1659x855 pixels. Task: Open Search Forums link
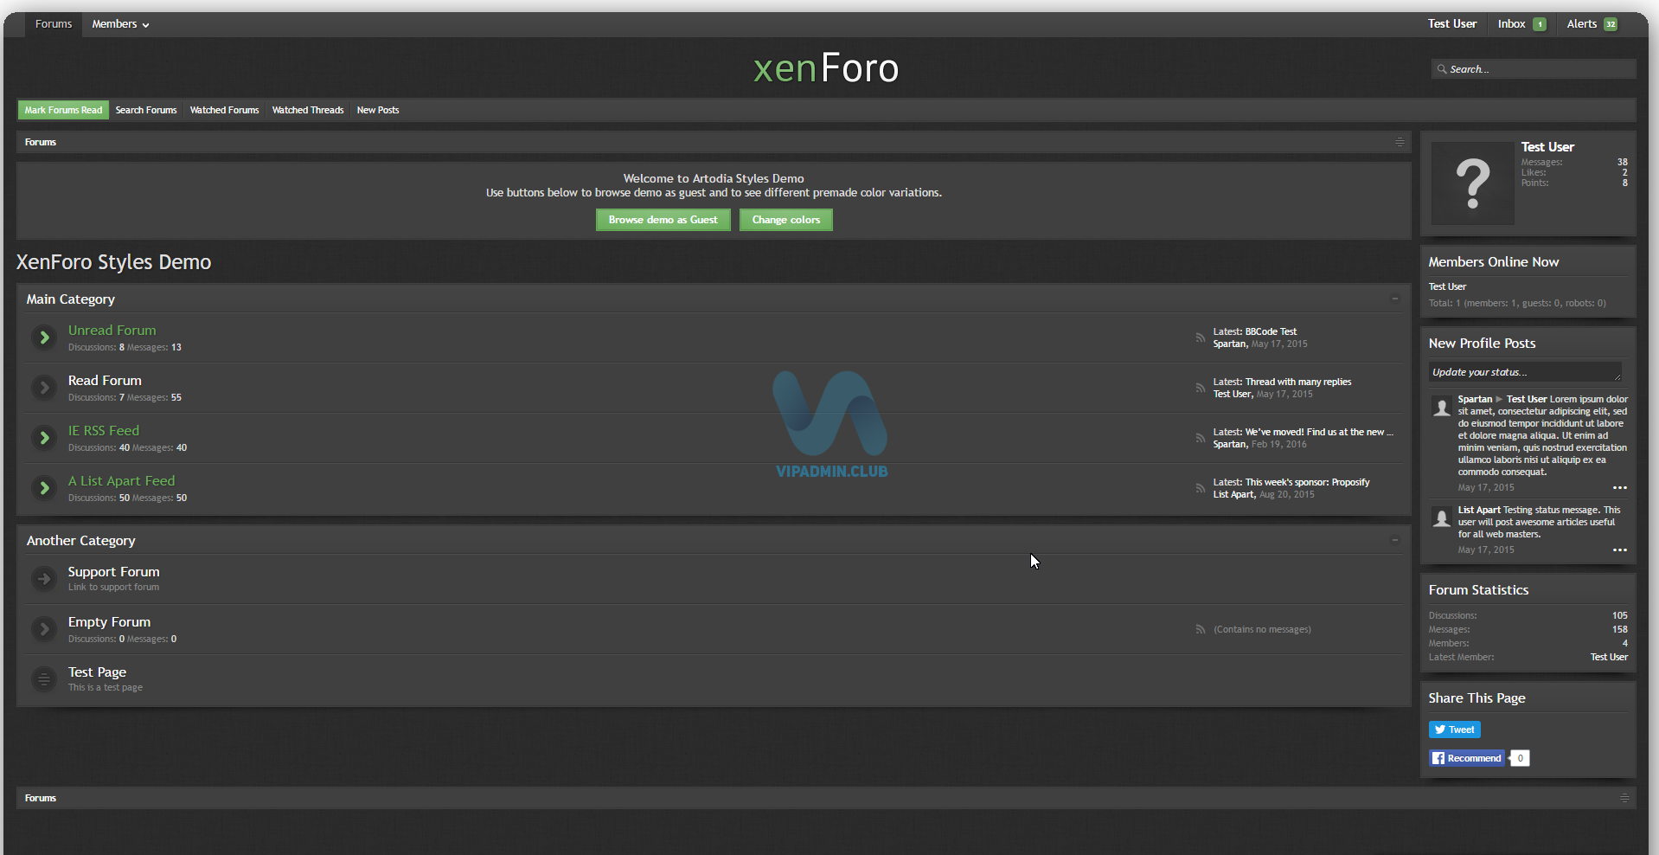[146, 110]
